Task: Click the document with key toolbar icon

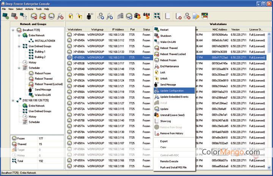Action: click(x=196, y=16)
